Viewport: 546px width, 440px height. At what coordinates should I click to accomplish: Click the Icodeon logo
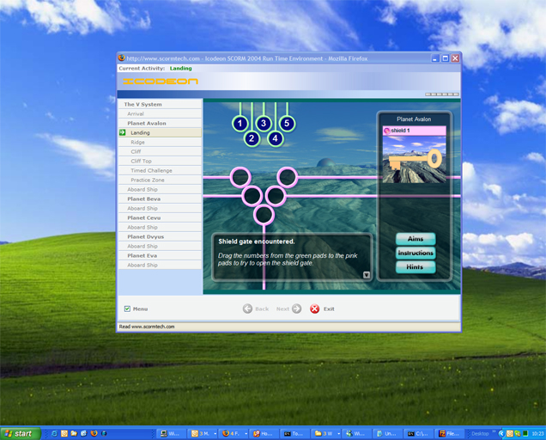tap(161, 82)
